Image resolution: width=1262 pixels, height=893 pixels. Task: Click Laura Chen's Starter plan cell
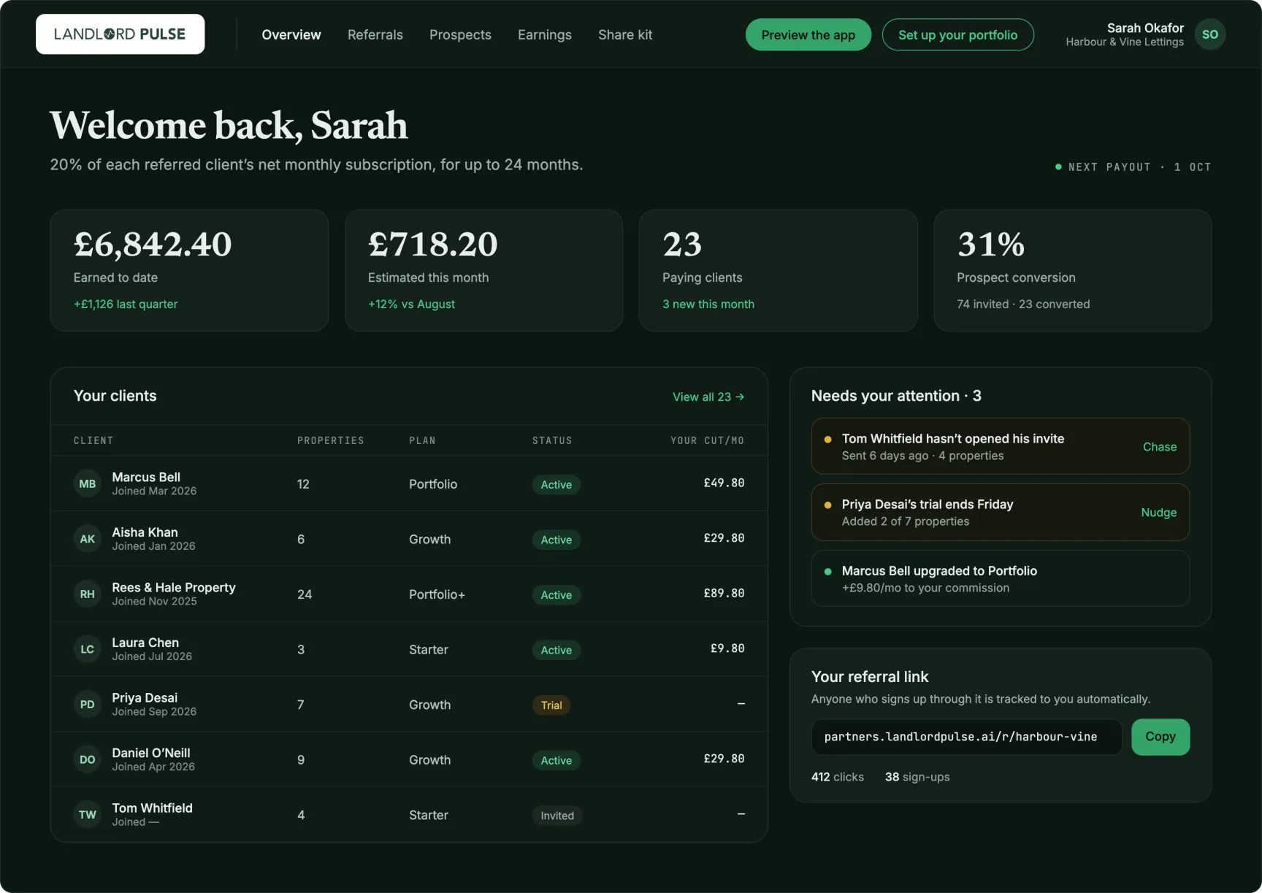click(x=429, y=650)
